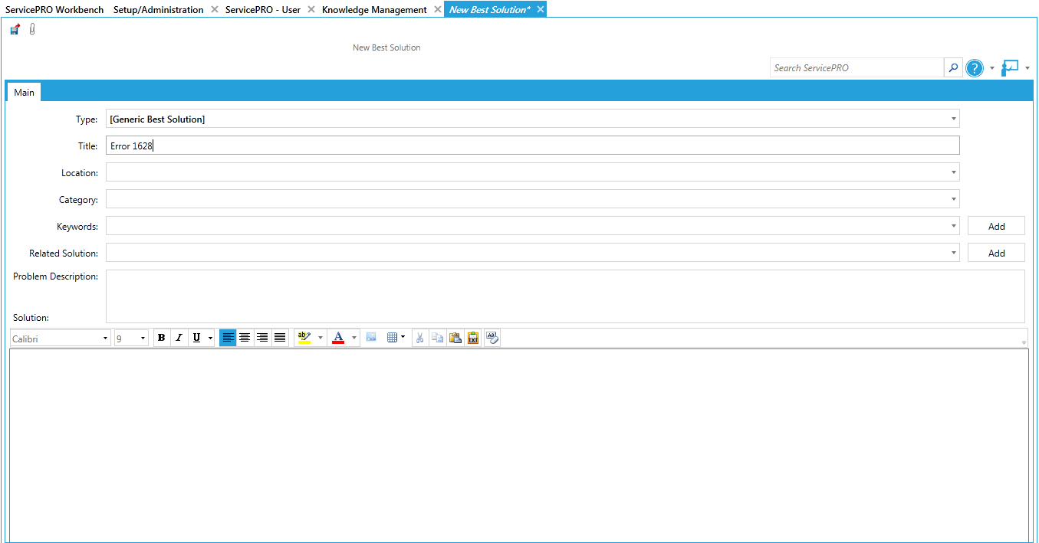Viewport: 1039px width, 543px height.
Task: Click the clear formatting eraser icon
Action: pos(492,338)
